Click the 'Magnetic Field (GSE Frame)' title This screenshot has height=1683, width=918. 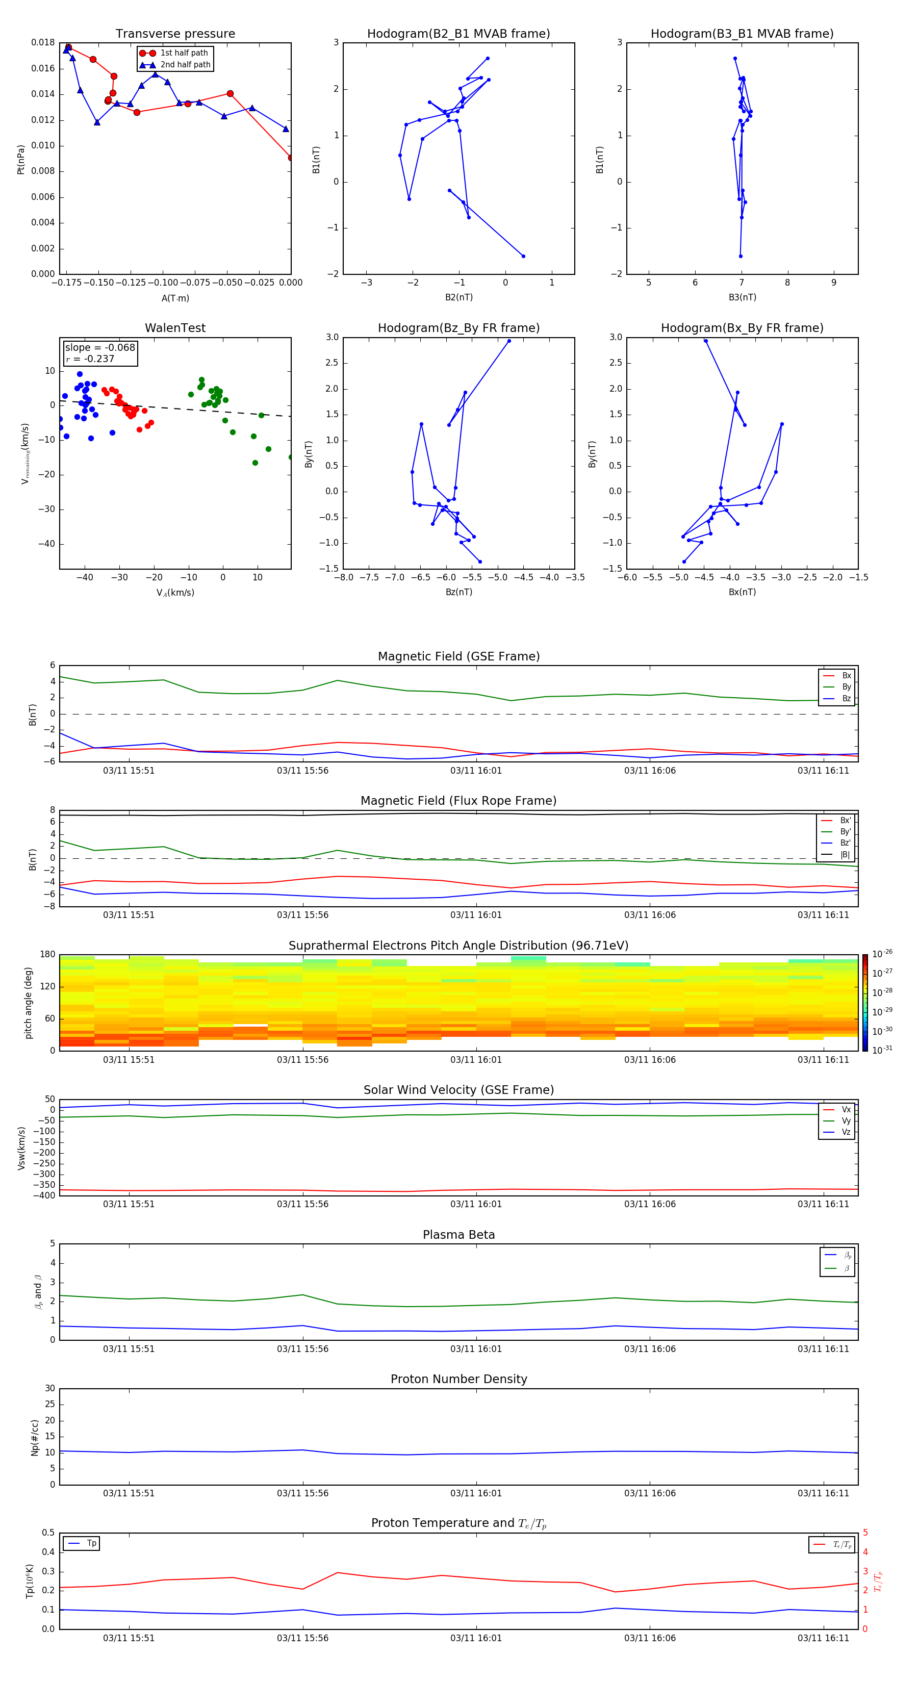click(458, 656)
